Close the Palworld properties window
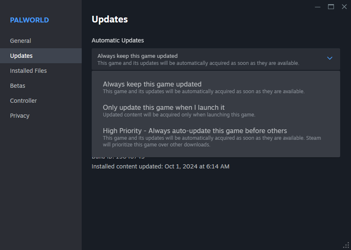This screenshot has height=250, width=351. pyautogui.click(x=344, y=7)
